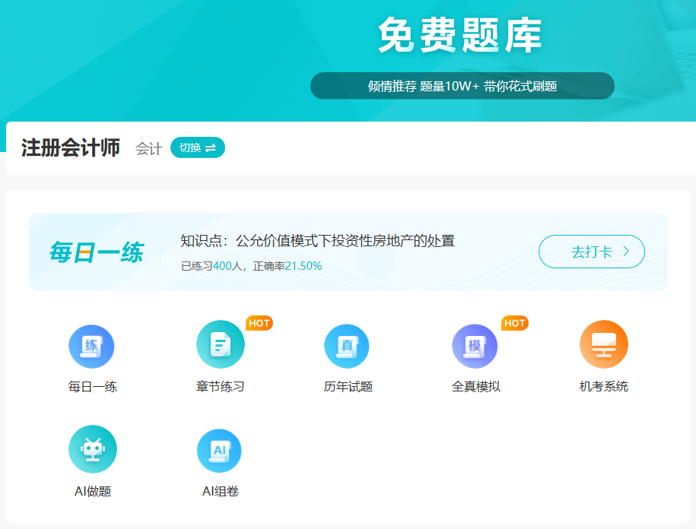Viewport: 696px width, 529px height.
Task: Click the 倾情推荐 题量10W+ banner
Action: [462, 85]
